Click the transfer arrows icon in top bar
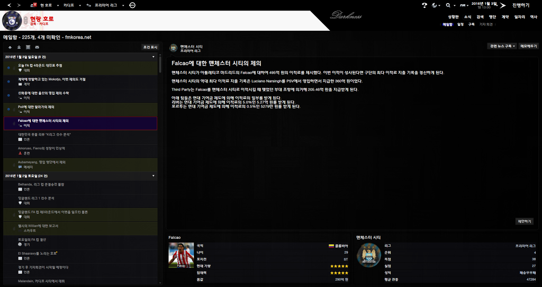Image resolution: width=542 pixels, height=287 pixels. point(89,5)
